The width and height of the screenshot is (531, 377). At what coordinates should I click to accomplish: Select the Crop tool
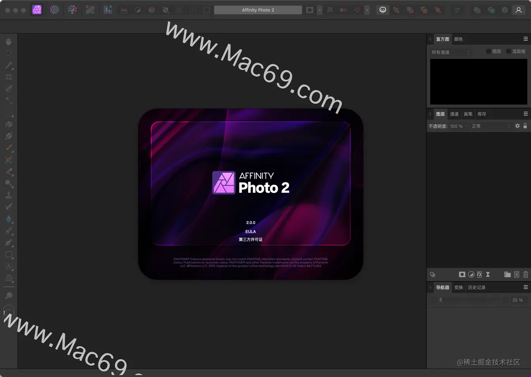pos(9,77)
